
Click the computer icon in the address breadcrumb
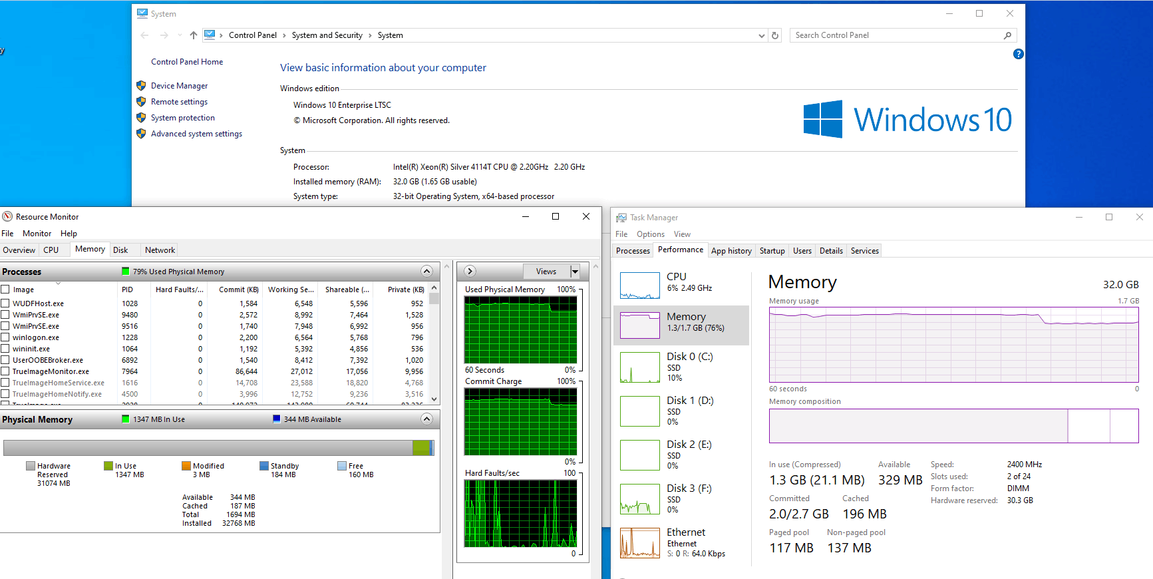pyautogui.click(x=210, y=35)
